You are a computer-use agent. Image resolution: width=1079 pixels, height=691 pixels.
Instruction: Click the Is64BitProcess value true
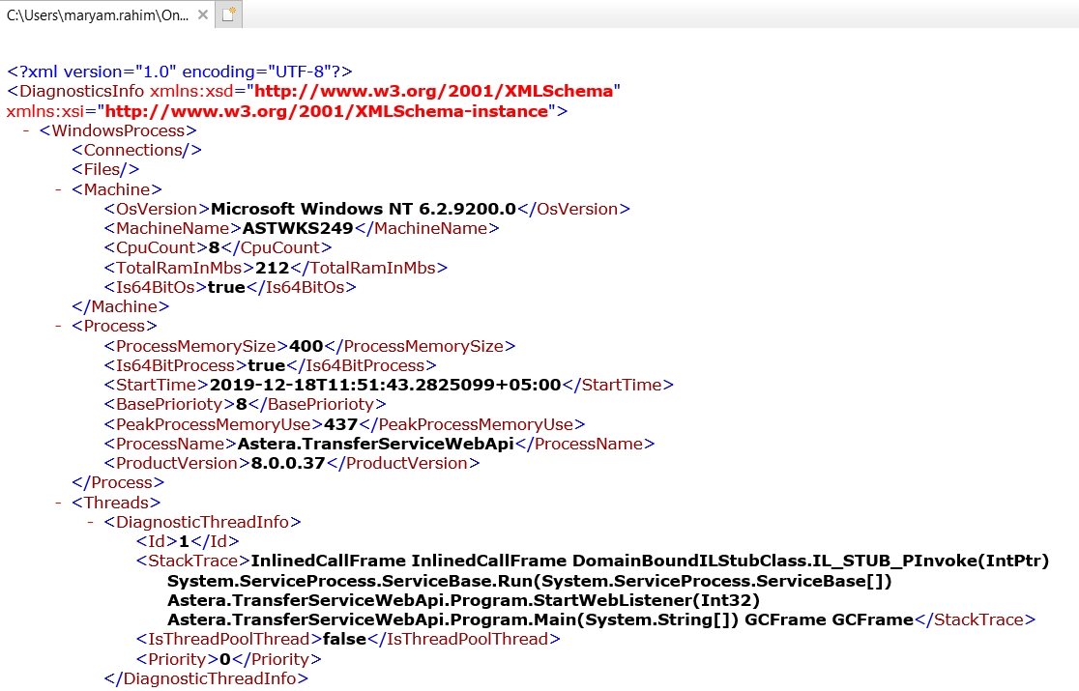pyautogui.click(x=266, y=365)
